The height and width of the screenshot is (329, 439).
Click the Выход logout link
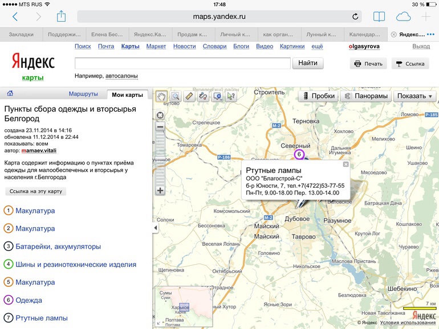click(421, 47)
